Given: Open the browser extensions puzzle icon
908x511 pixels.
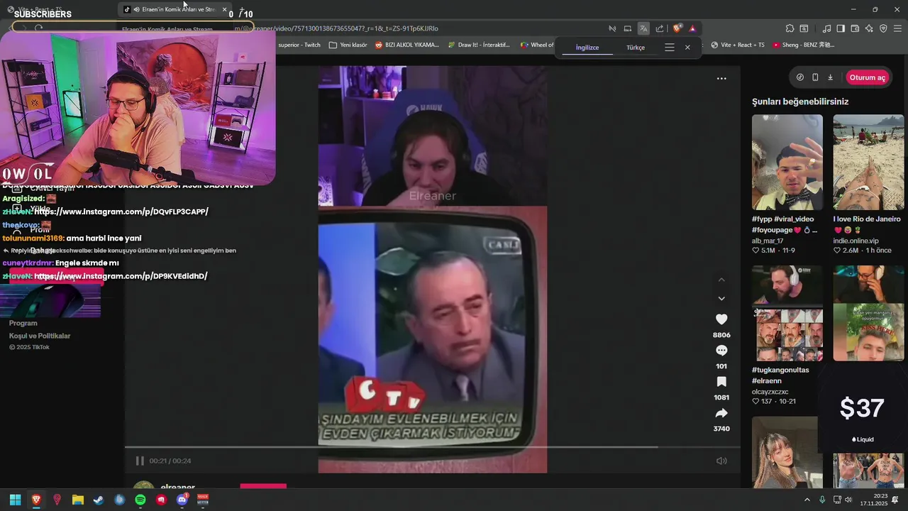Looking at the screenshot, I should pyautogui.click(x=790, y=28).
